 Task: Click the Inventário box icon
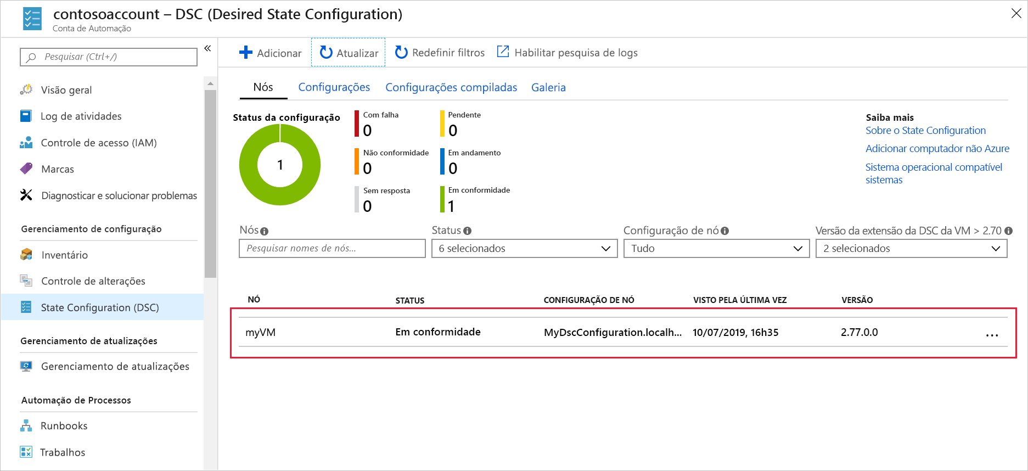pos(26,254)
